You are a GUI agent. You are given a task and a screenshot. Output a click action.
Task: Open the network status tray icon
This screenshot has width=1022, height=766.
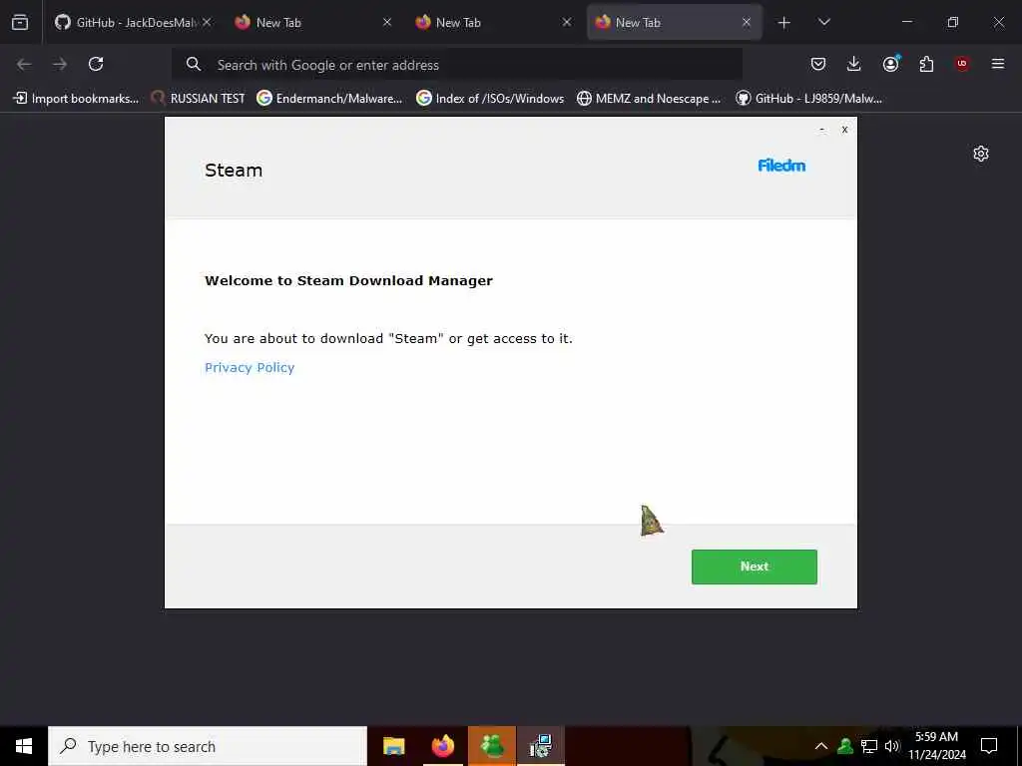click(869, 746)
